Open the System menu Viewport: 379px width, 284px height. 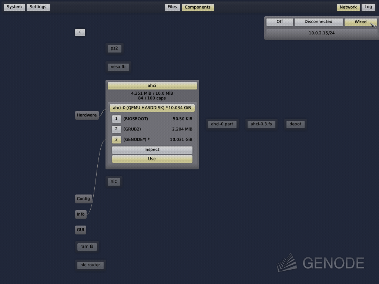[14, 7]
